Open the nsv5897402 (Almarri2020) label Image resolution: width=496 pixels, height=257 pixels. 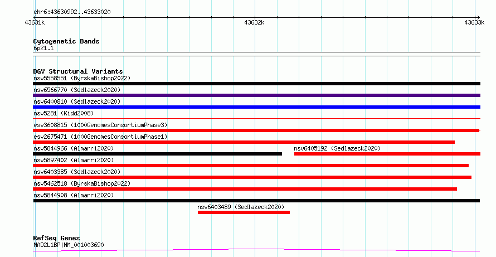tap(74, 160)
